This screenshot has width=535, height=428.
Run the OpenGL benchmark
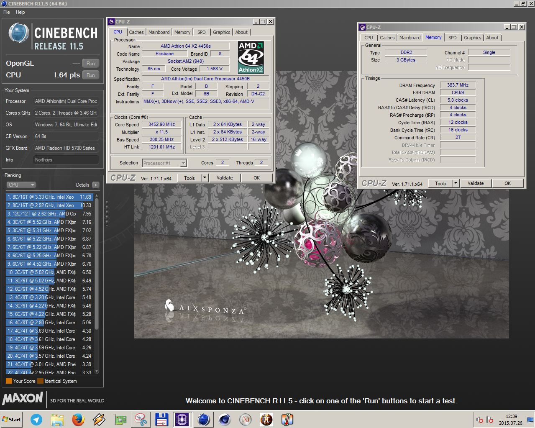91,64
